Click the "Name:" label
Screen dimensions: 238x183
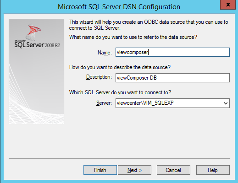coord(105,53)
